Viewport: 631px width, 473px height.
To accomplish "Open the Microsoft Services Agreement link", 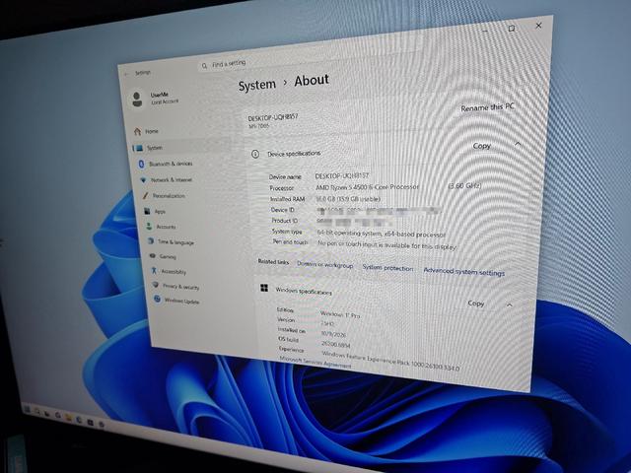I will pyautogui.click(x=315, y=362).
